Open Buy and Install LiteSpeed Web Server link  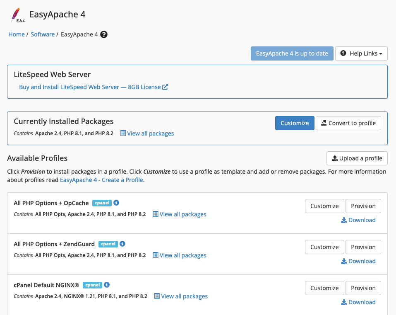[x=94, y=87]
